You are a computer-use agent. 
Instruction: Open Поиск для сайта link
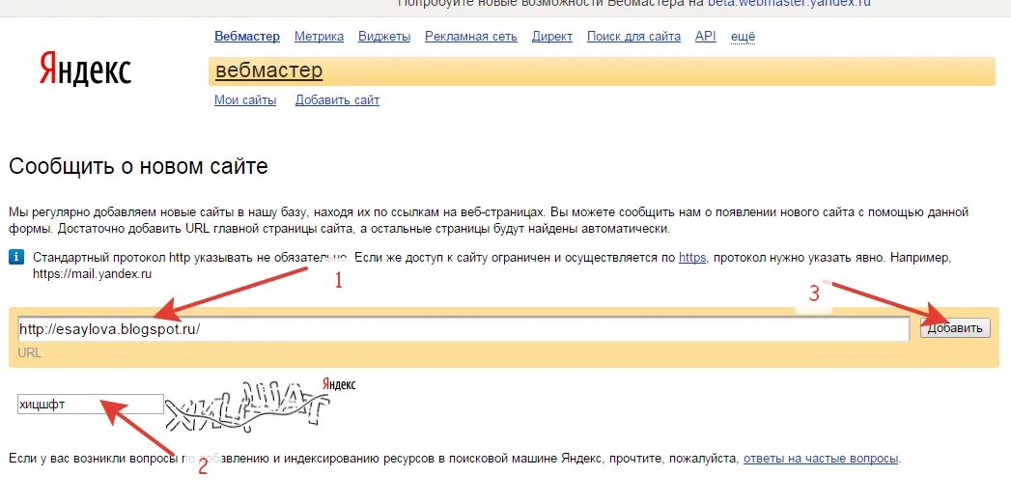click(633, 37)
